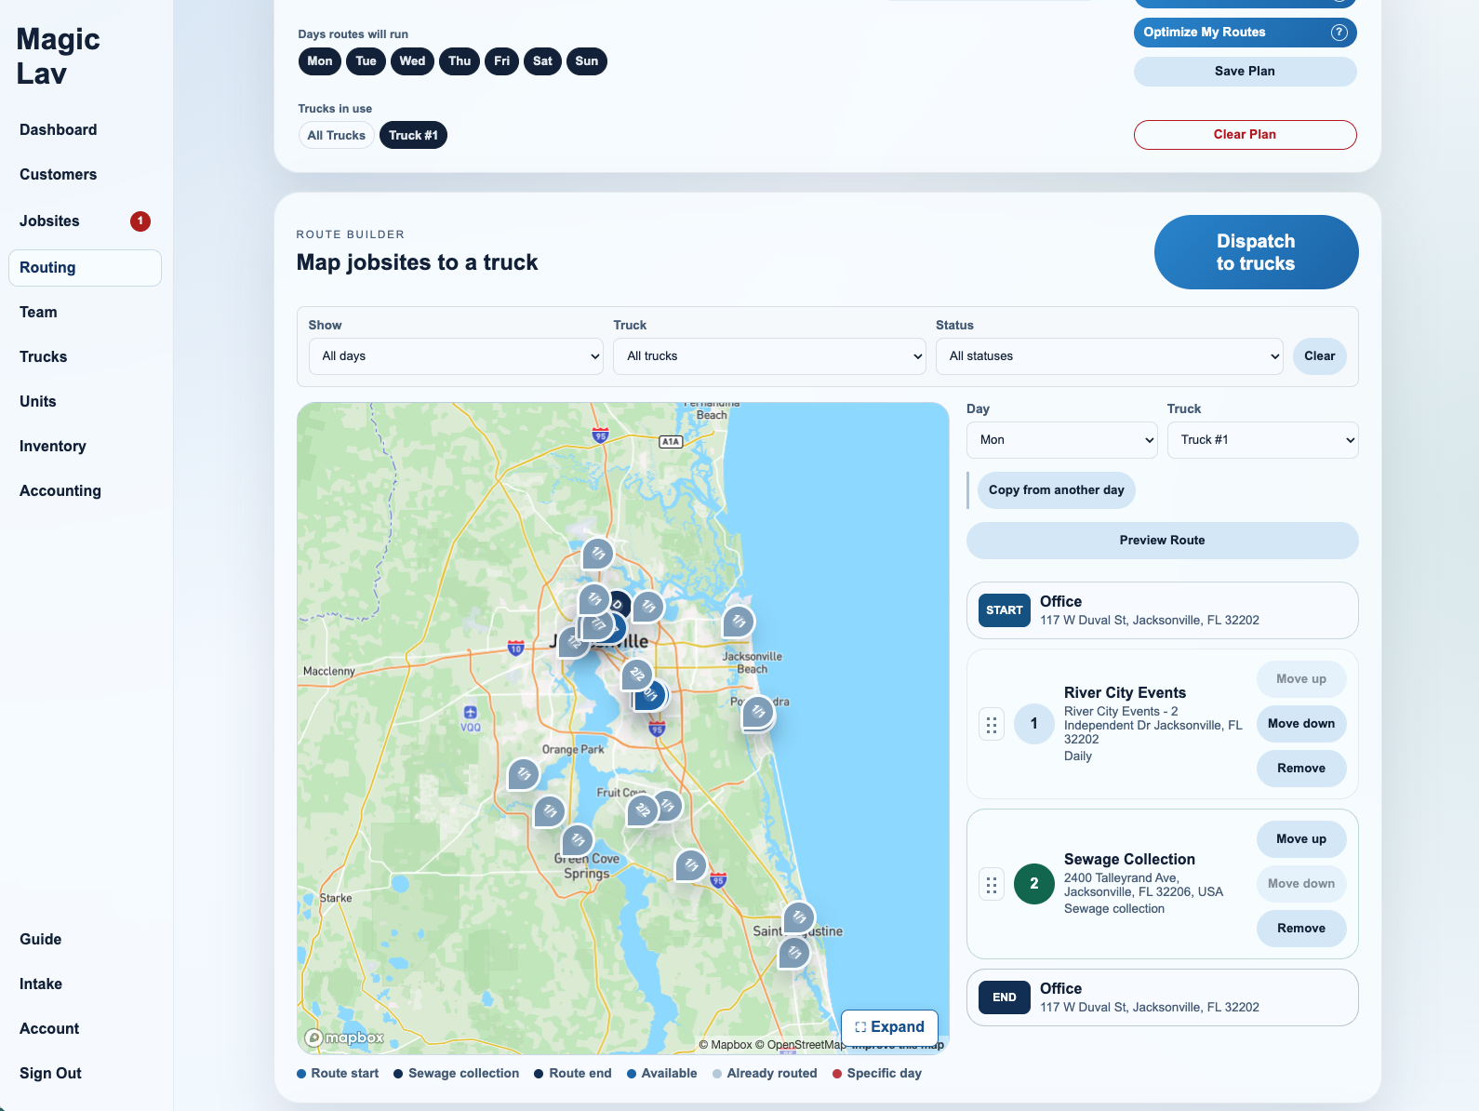This screenshot has height=1111, width=1479.
Task: Toggle the Wed day chip
Action: 413,61
